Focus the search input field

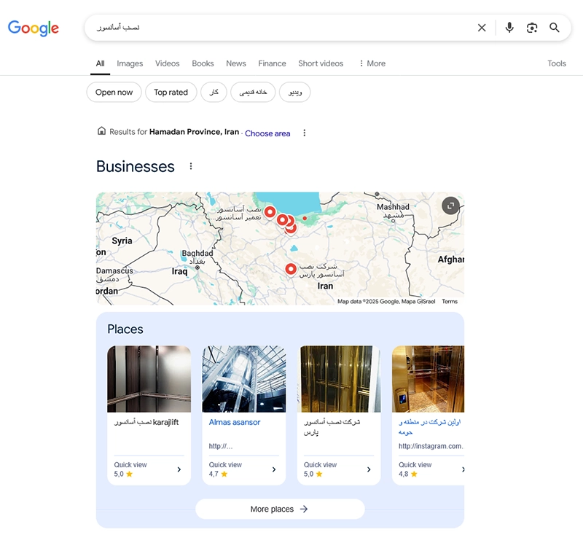click(x=279, y=28)
